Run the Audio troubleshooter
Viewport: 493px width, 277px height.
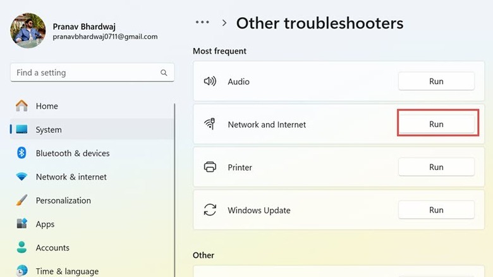tap(436, 82)
